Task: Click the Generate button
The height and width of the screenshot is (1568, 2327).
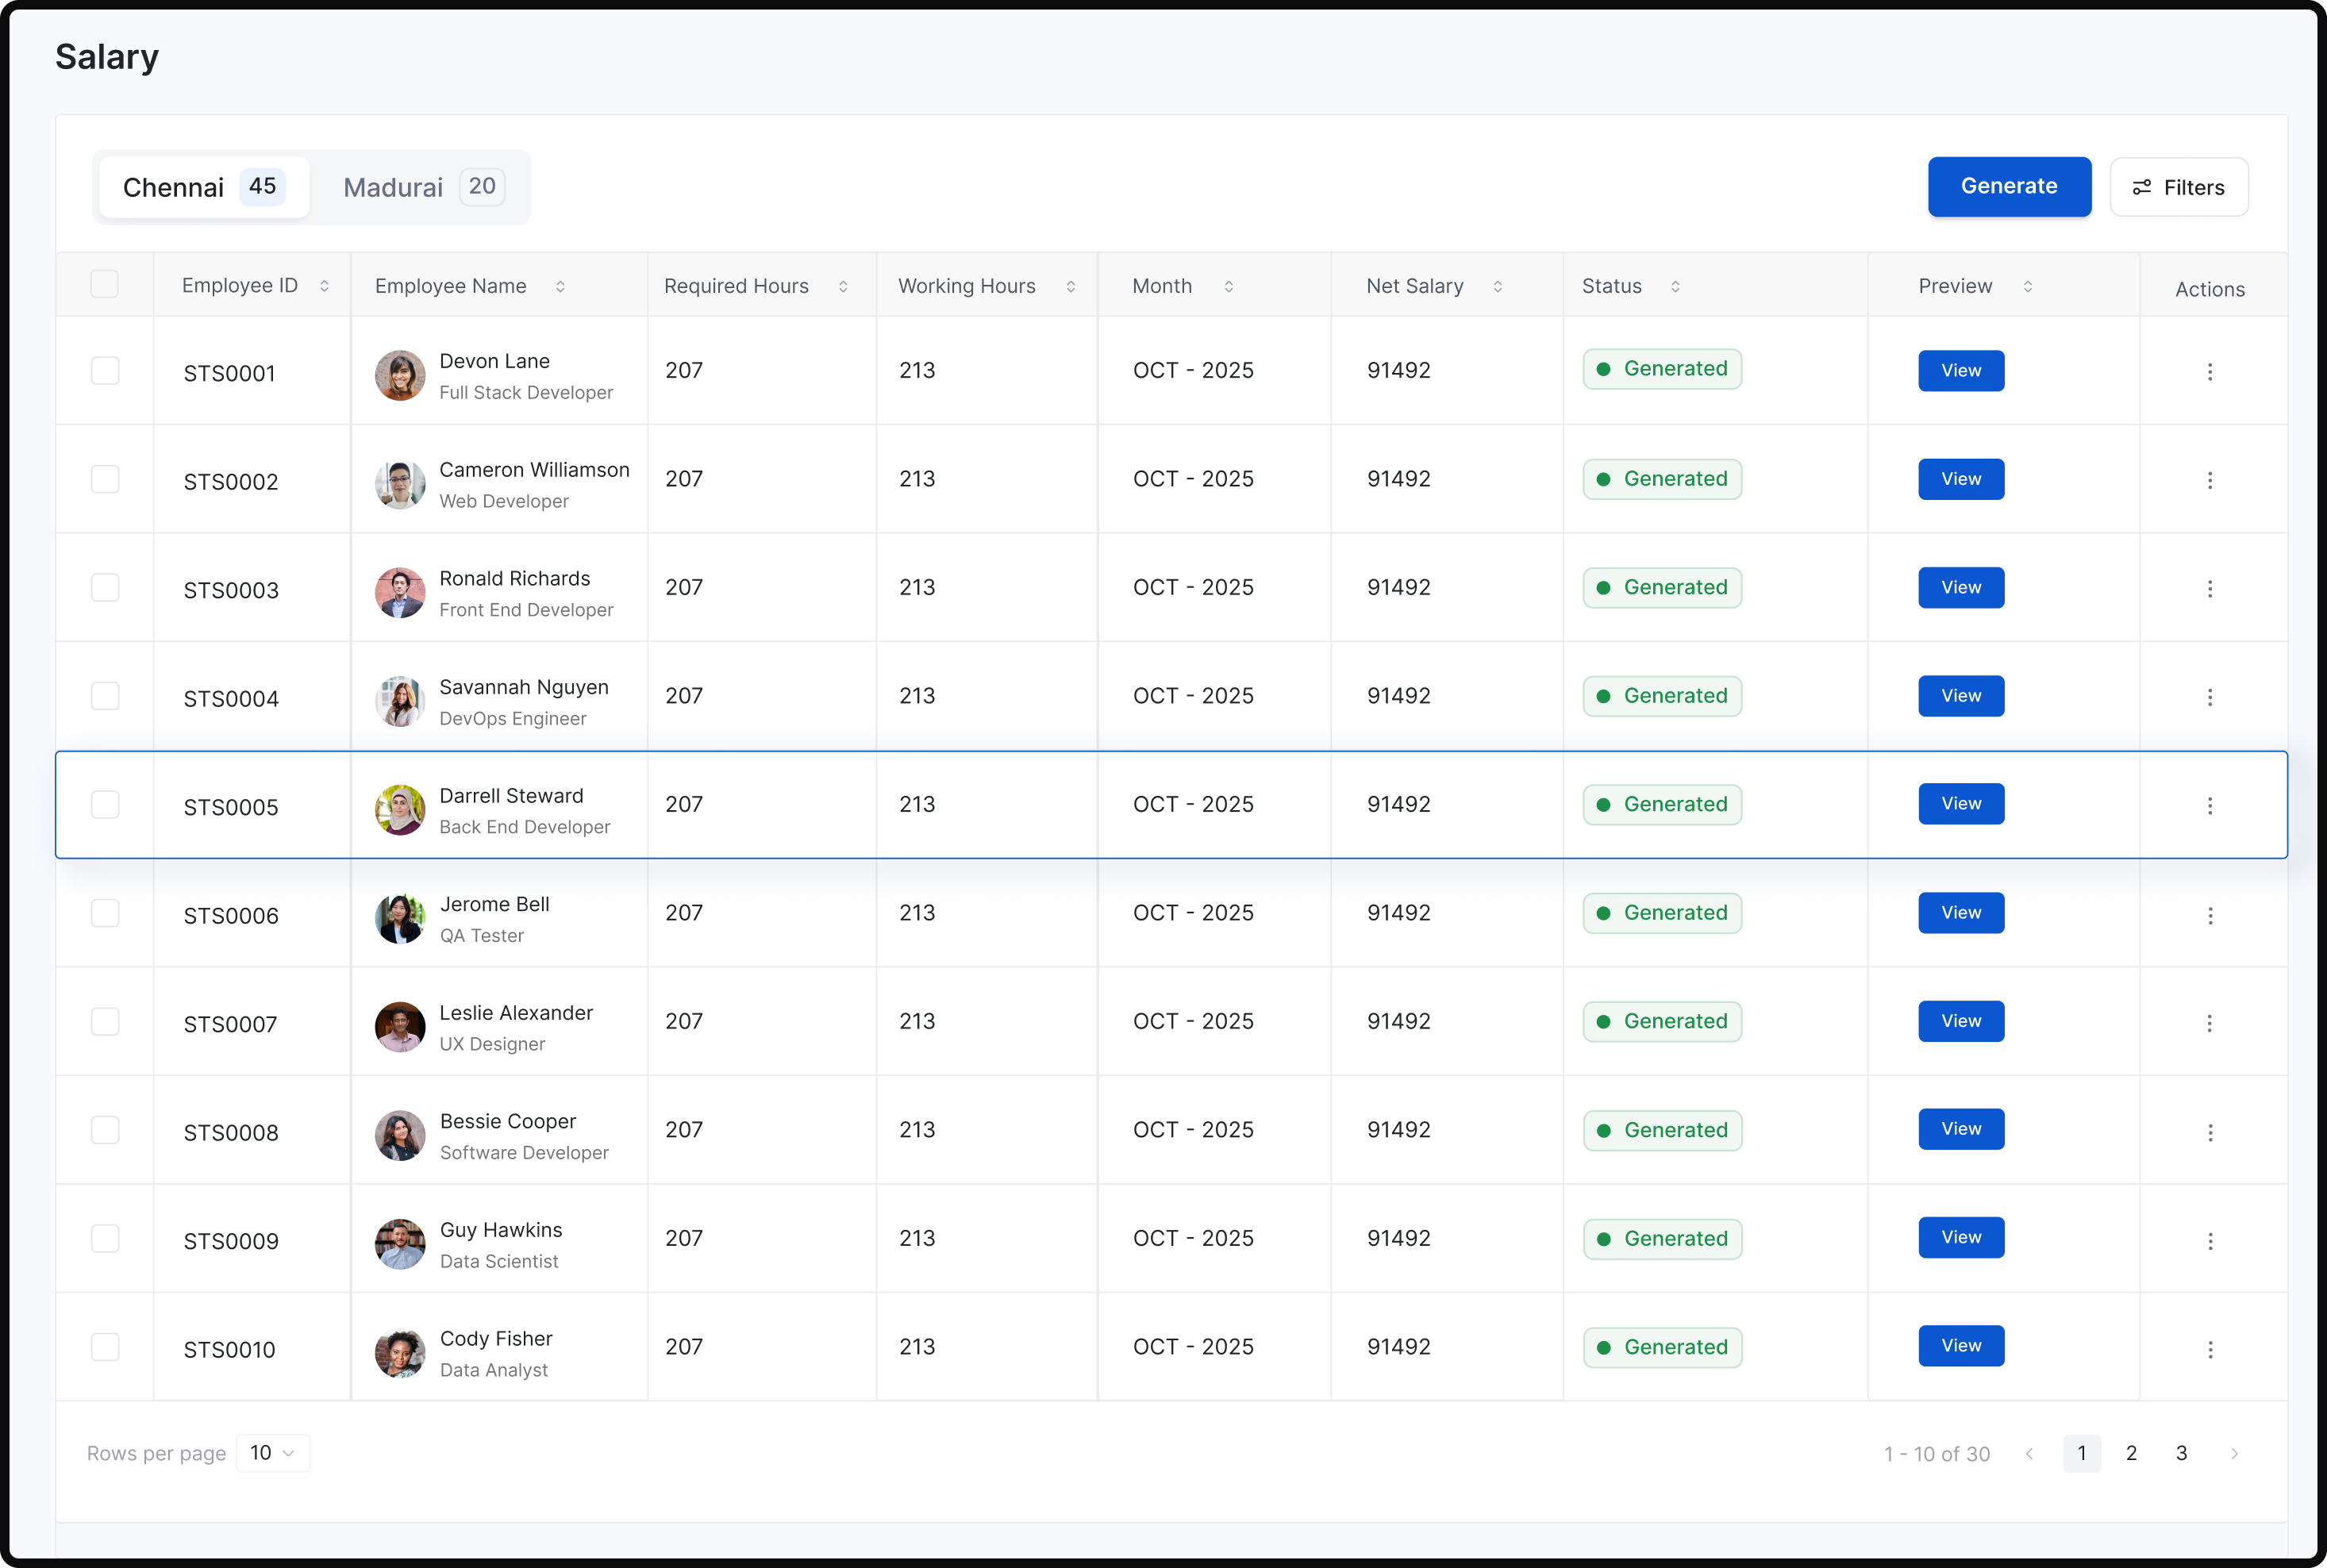Action: click(x=2010, y=187)
